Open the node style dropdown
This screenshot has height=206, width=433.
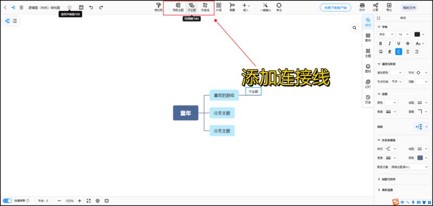(397, 81)
